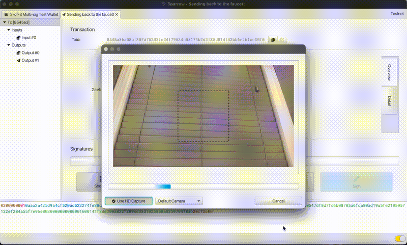The width and height of the screenshot is (407, 245).
Task: Click the Input #0 coins icon
Action: [x=18, y=38]
